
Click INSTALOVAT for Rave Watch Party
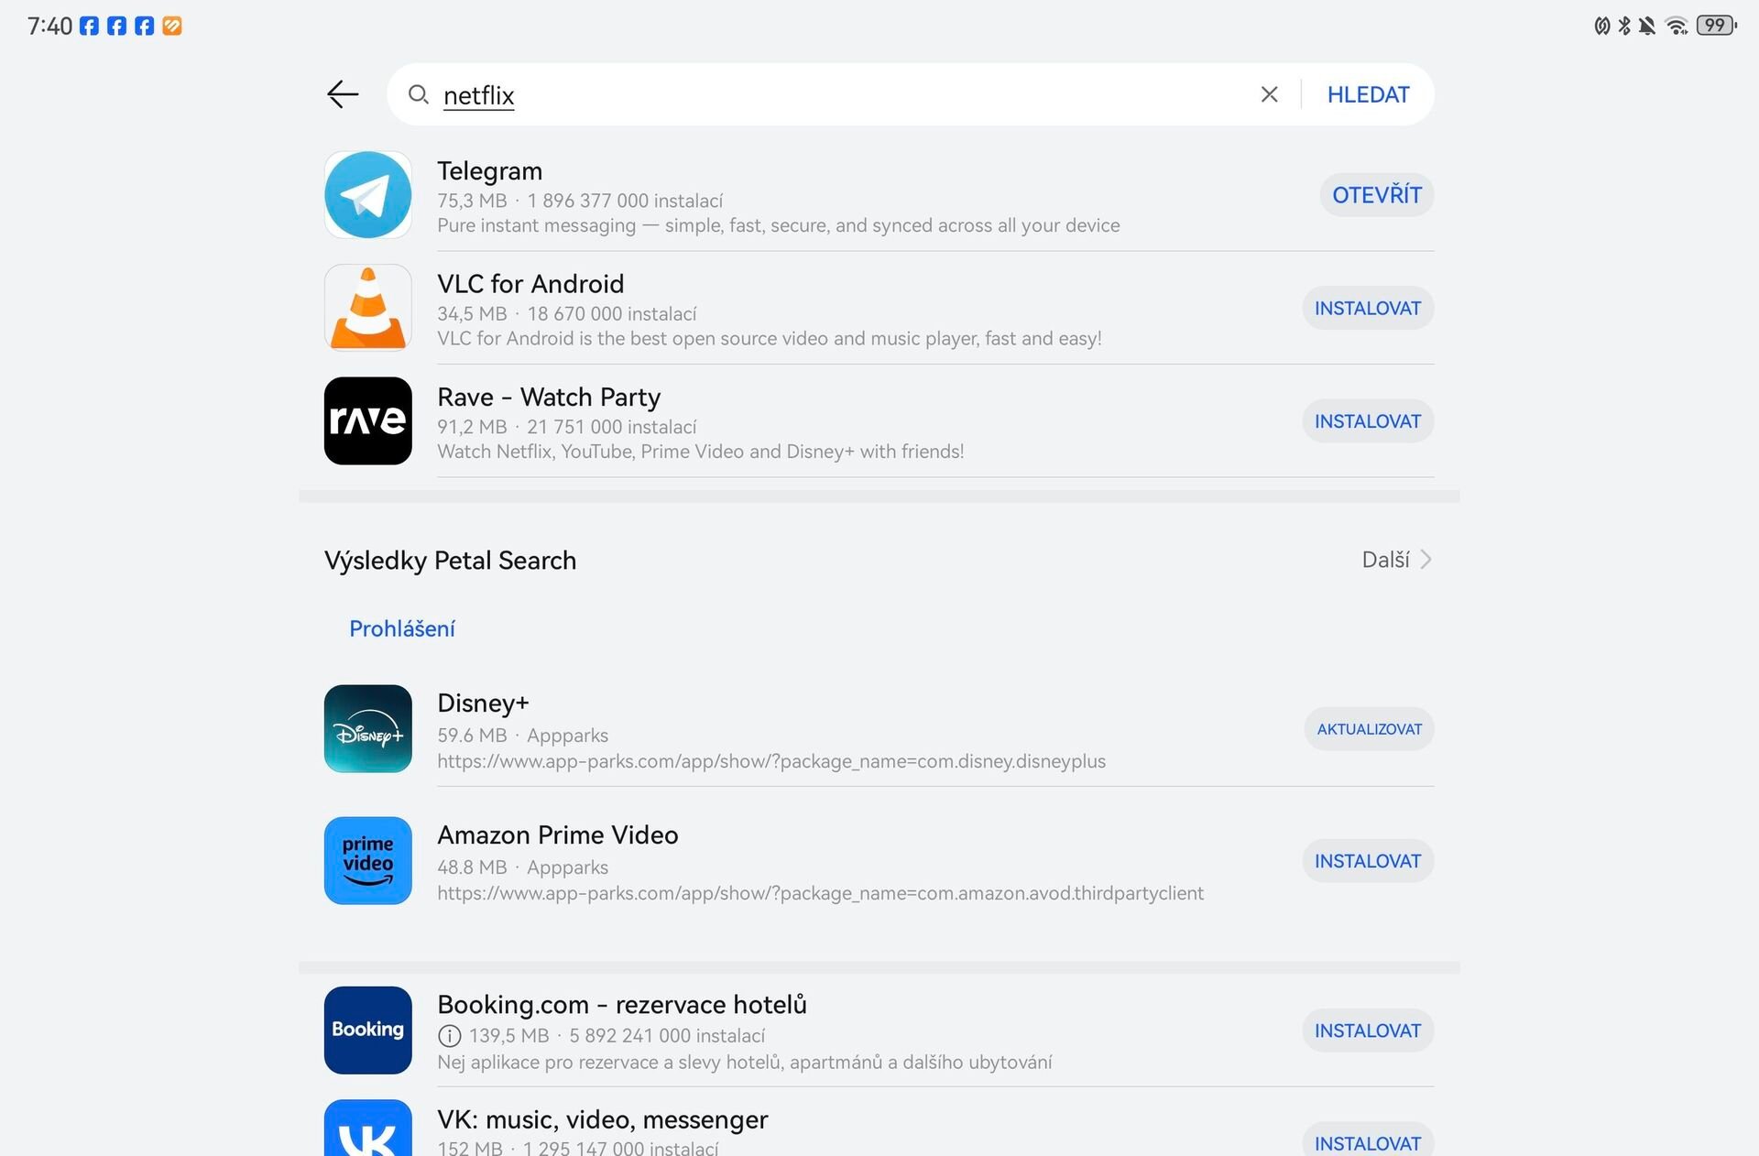click(1368, 420)
